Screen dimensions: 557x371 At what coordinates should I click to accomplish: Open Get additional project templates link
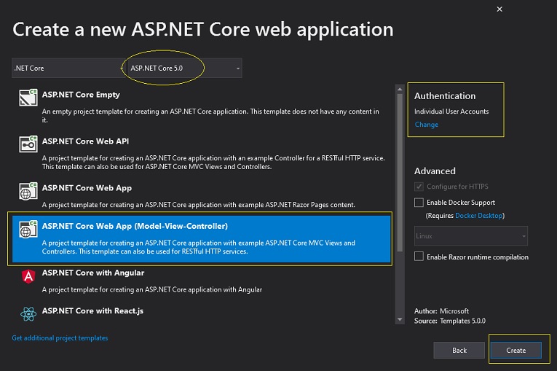click(x=60, y=338)
